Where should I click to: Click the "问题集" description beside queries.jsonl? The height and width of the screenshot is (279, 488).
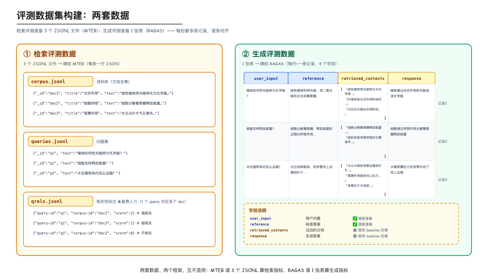pos(102,142)
